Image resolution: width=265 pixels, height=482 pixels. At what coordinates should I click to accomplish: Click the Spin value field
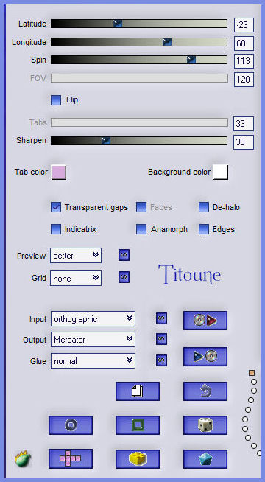244,61
